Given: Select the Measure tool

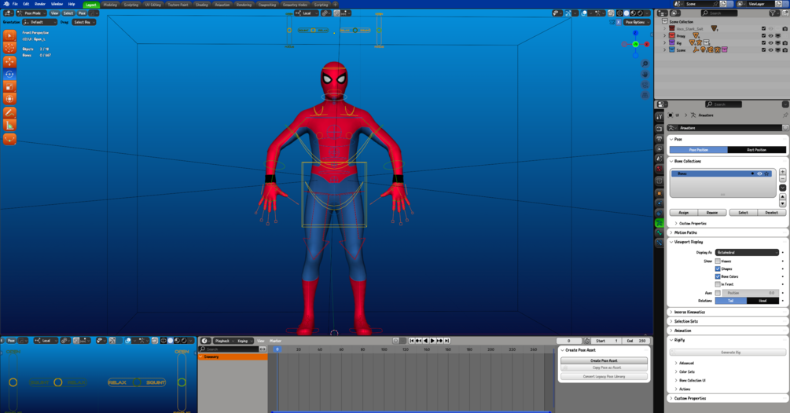Looking at the screenshot, I should pyautogui.click(x=9, y=126).
